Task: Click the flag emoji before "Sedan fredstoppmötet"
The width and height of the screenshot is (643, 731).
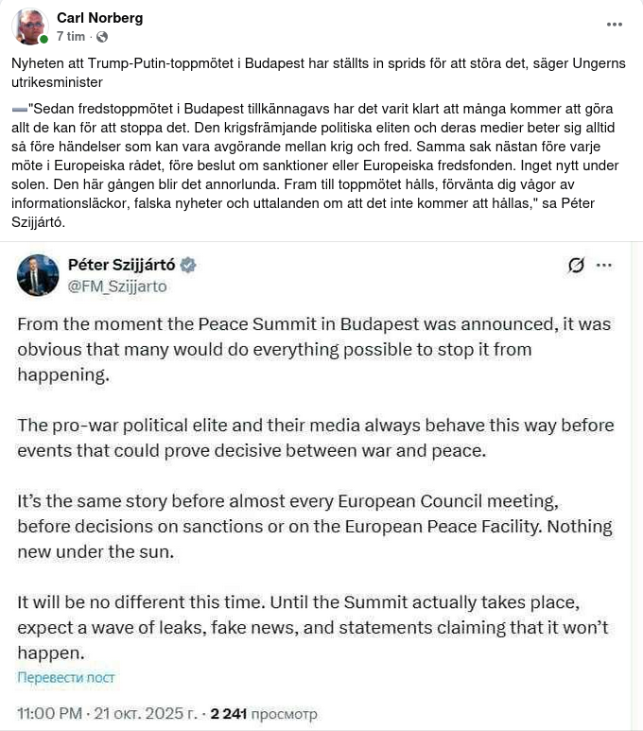Action: pyautogui.click(x=19, y=109)
